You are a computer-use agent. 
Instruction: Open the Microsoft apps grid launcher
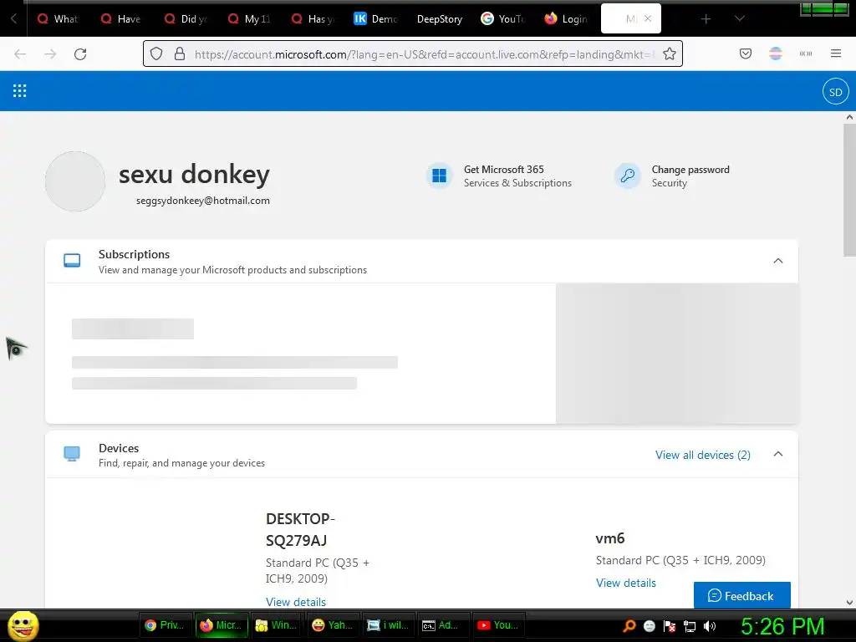point(20,90)
